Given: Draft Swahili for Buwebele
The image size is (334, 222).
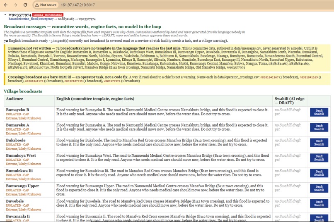Looking at the screenshot, I should click(319, 203).
